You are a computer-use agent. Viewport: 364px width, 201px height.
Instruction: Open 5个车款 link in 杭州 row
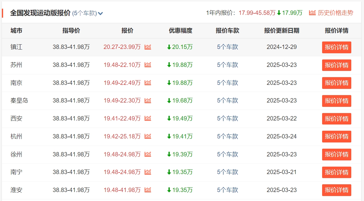click(227, 136)
